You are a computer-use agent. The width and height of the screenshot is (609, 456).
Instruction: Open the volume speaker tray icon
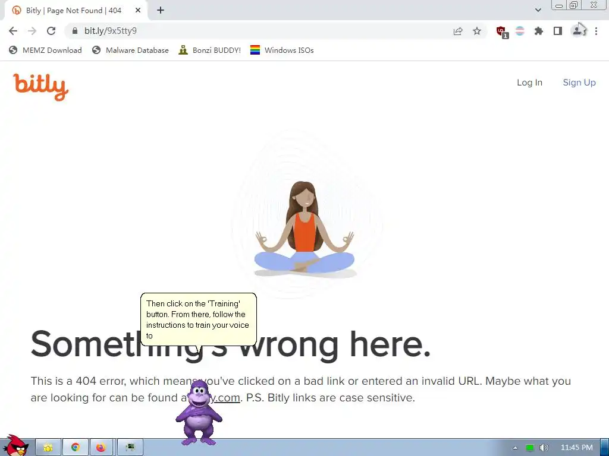pos(544,448)
